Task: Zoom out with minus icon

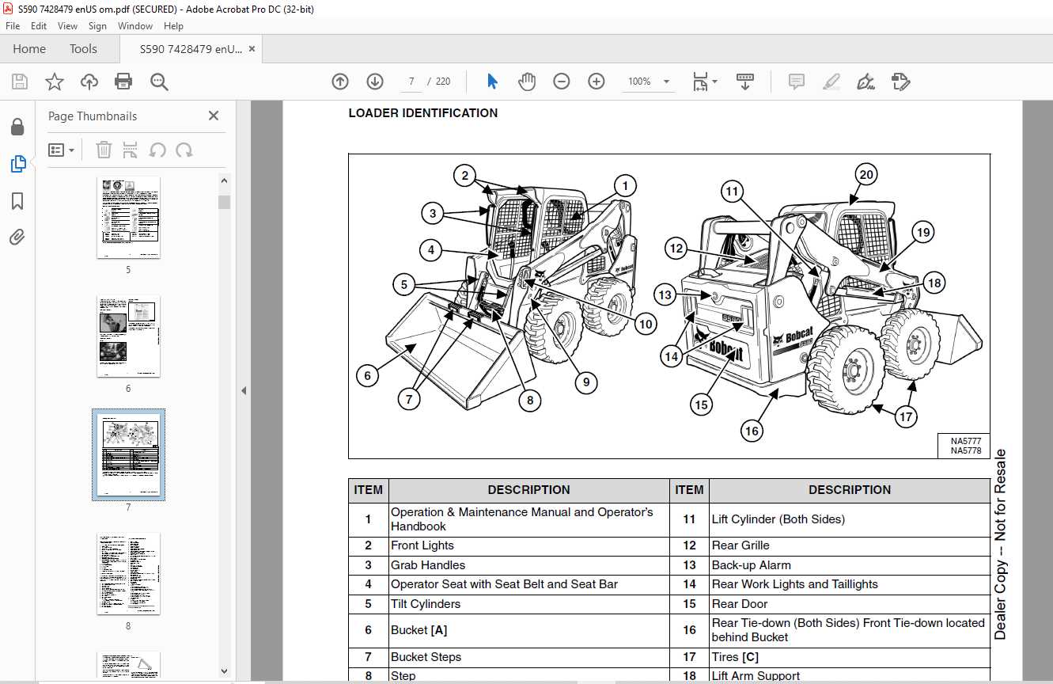Action: (x=562, y=82)
